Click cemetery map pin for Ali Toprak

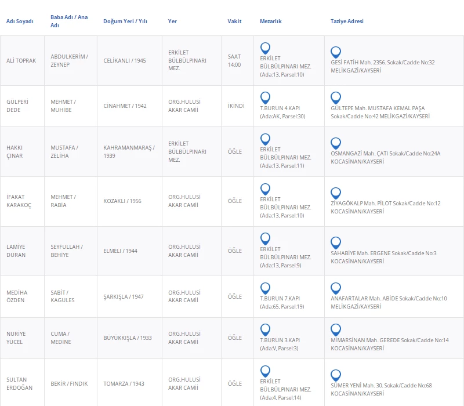click(x=265, y=49)
